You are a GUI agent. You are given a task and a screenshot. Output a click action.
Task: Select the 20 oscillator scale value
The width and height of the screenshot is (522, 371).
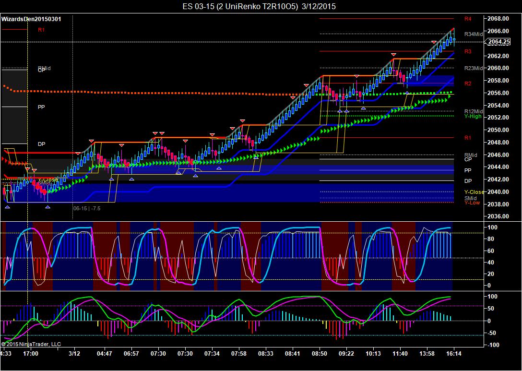(490, 274)
